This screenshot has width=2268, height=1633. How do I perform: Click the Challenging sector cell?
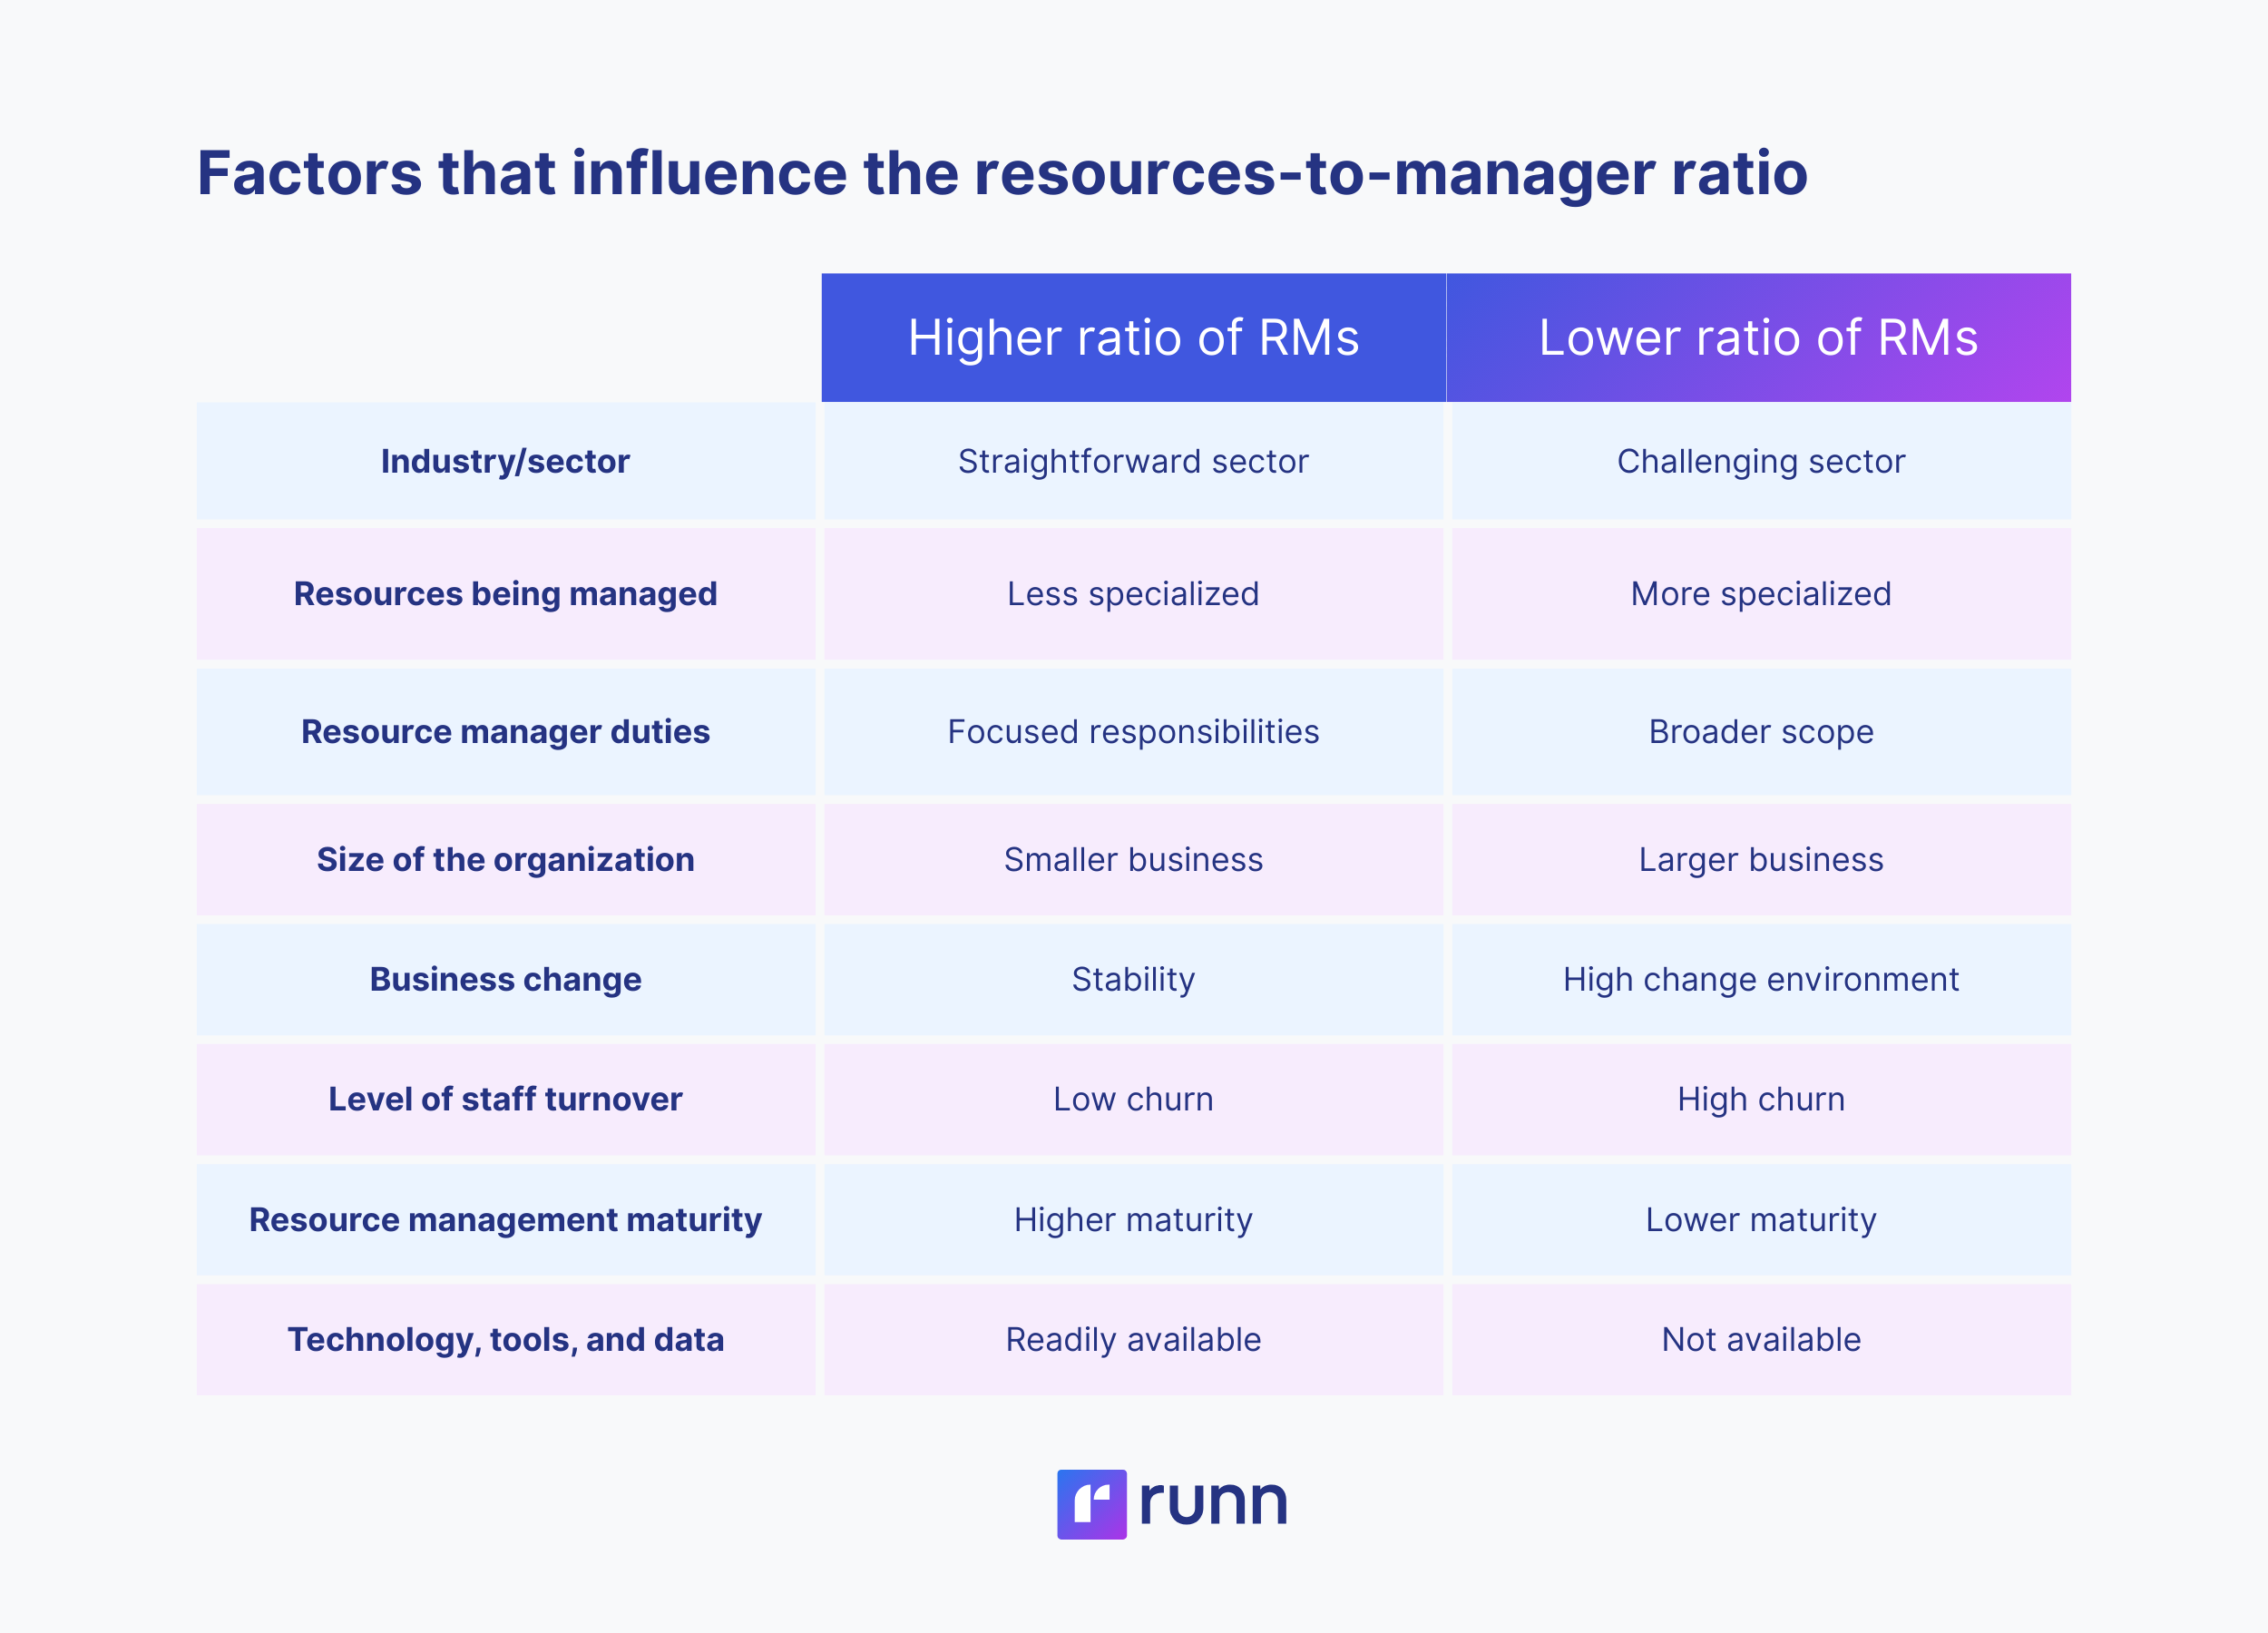(x=1760, y=461)
